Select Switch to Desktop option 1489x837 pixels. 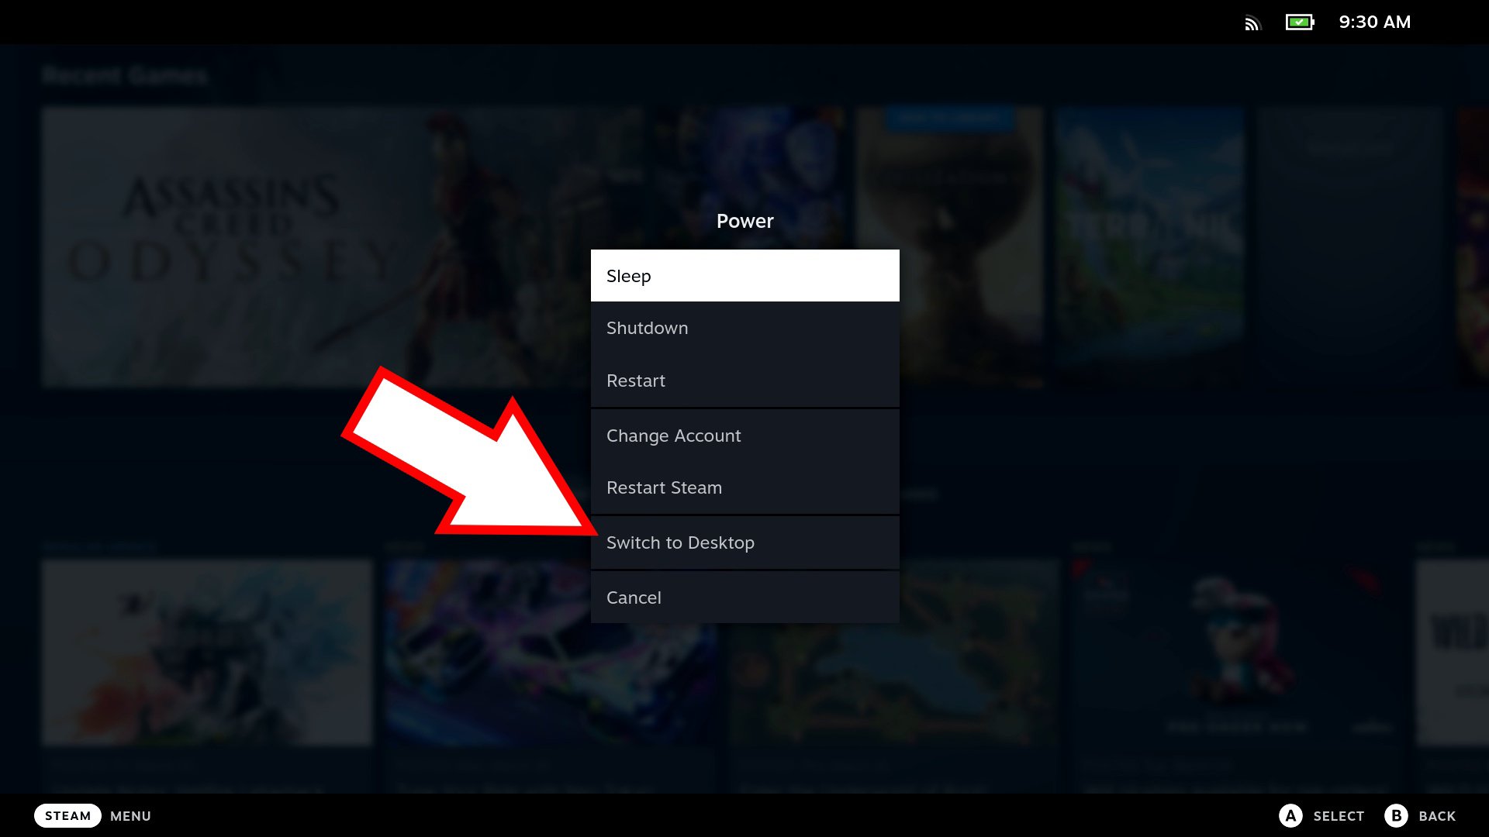(744, 542)
